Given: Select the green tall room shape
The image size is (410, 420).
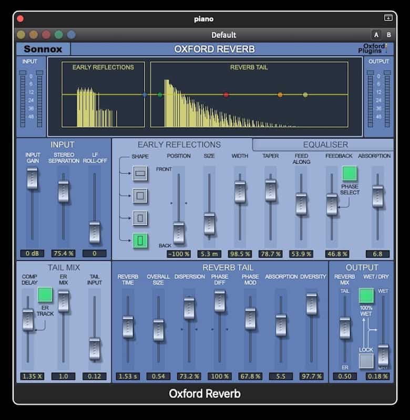Looking at the screenshot, I should coord(140,240).
